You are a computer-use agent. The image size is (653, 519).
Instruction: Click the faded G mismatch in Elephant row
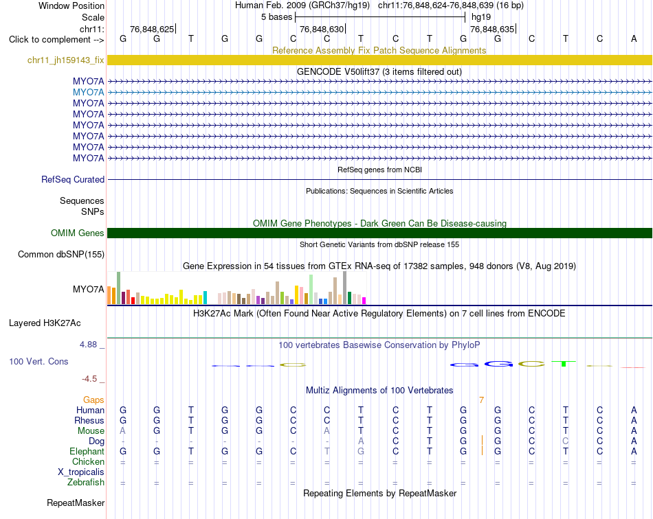pos(361,451)
